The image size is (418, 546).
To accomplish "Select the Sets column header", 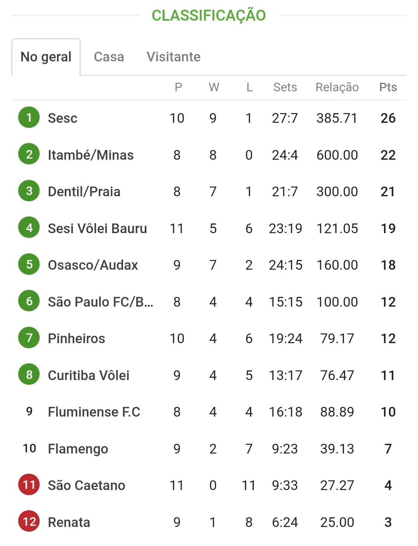I will point(285,87).
